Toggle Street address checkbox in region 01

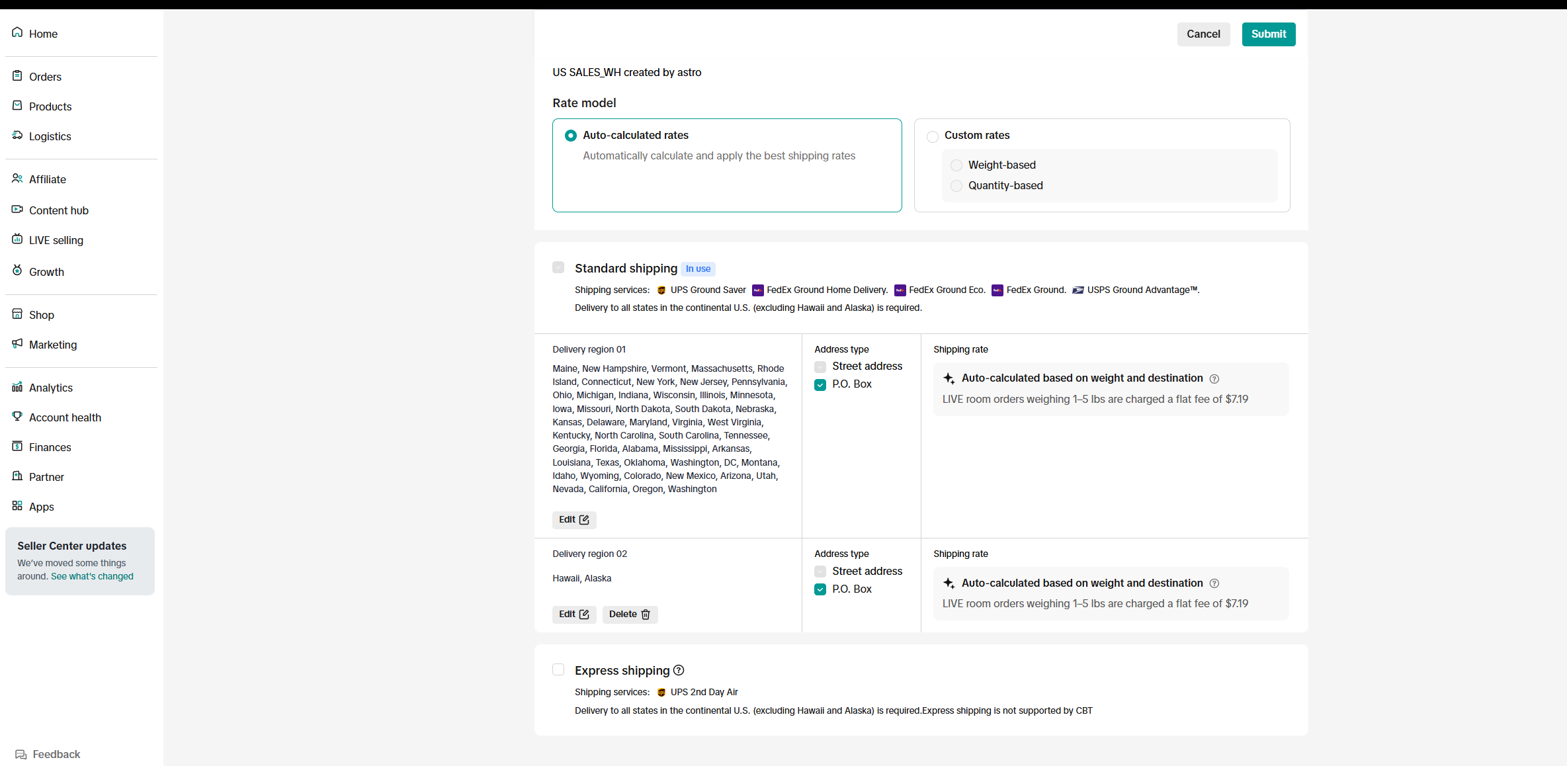click(x=820, y=367)
